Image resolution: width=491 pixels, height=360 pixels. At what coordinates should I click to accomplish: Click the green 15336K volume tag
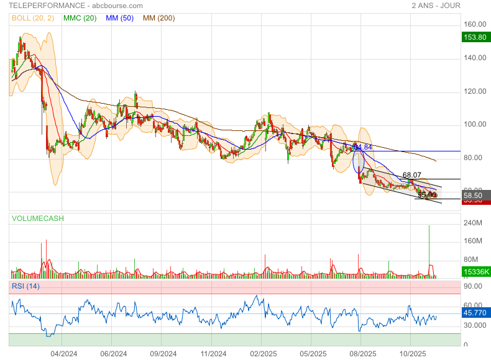475,272
